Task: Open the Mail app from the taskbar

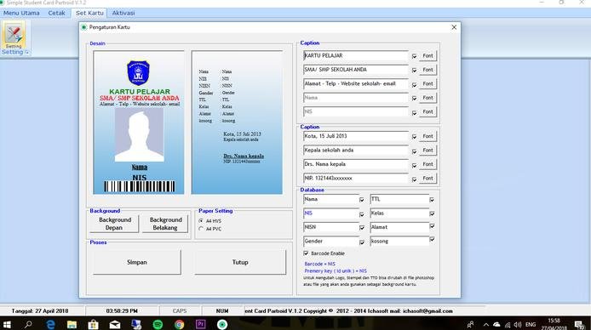Action: point(115,324)
